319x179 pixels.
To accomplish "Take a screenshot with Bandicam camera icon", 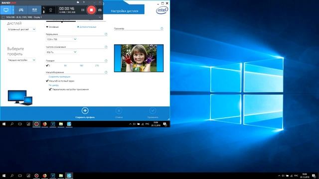I will (100, 10).
